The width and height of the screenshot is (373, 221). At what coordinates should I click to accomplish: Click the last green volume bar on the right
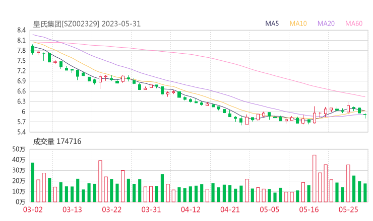pyautogui.click(x=365, y=193)
